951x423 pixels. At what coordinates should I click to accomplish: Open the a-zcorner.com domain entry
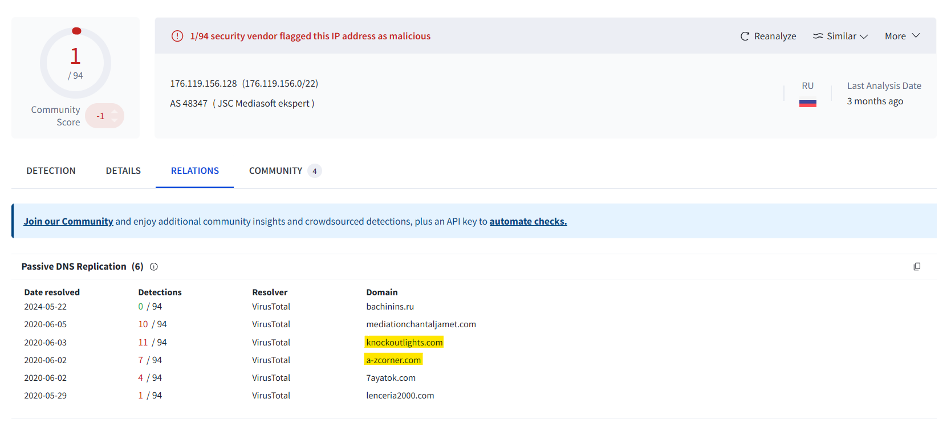(393, 360)
